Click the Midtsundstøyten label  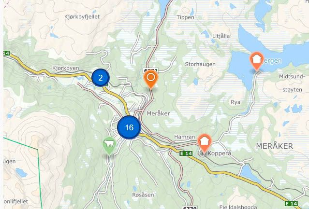pyautogui.click(x=292, y=83)
